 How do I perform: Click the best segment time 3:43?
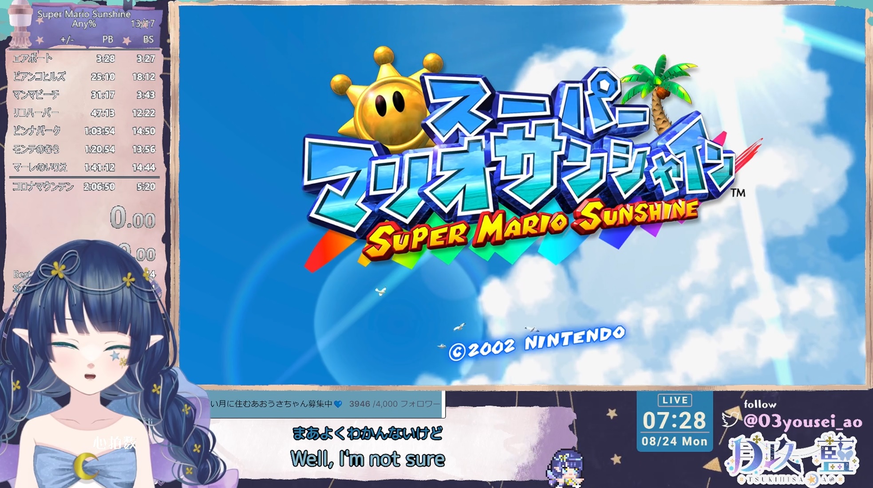(x=146, y=95)
